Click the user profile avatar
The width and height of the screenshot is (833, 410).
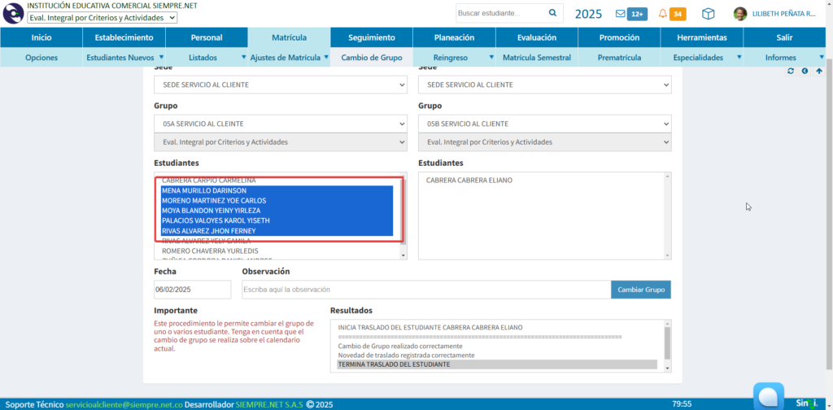tap(740, 14)
